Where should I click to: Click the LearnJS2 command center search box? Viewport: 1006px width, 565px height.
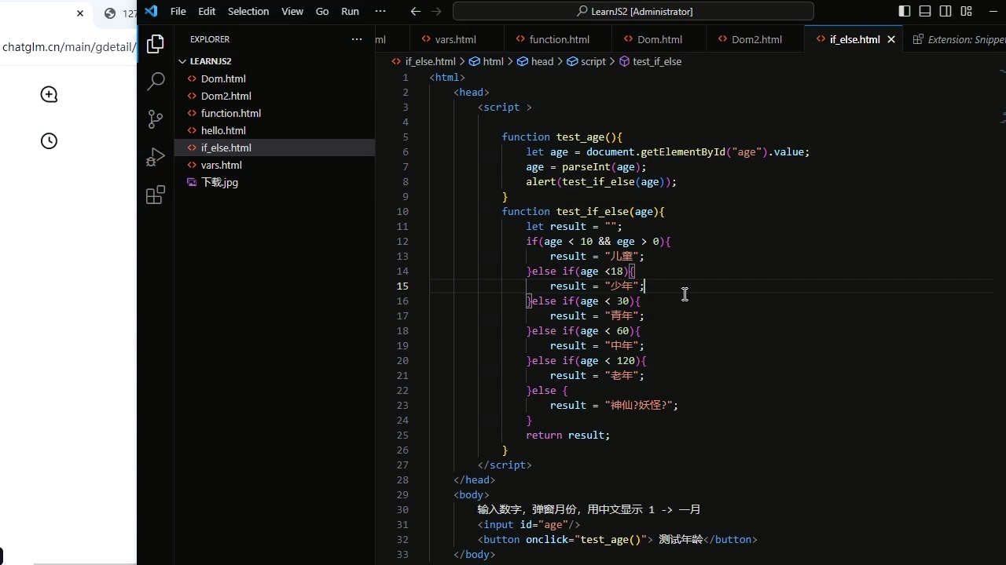click(x=633, y=12)
